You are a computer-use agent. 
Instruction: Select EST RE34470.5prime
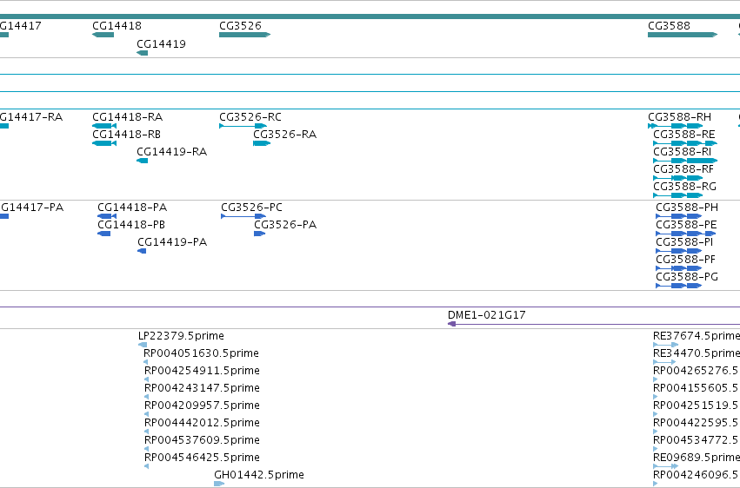pos(664,362)
